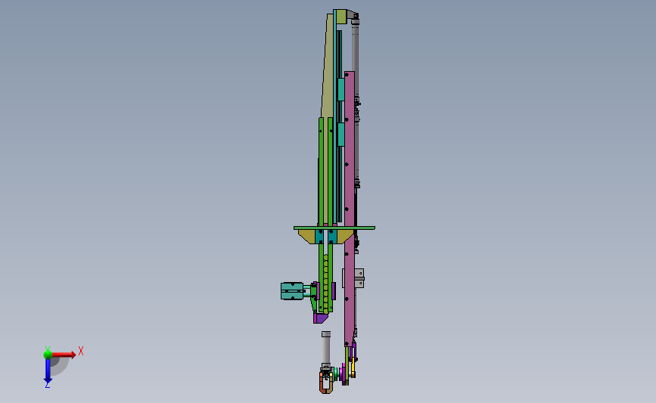Select the olive tapered plate at the top
Screen dimensions: 656x403
pos(328,66)
